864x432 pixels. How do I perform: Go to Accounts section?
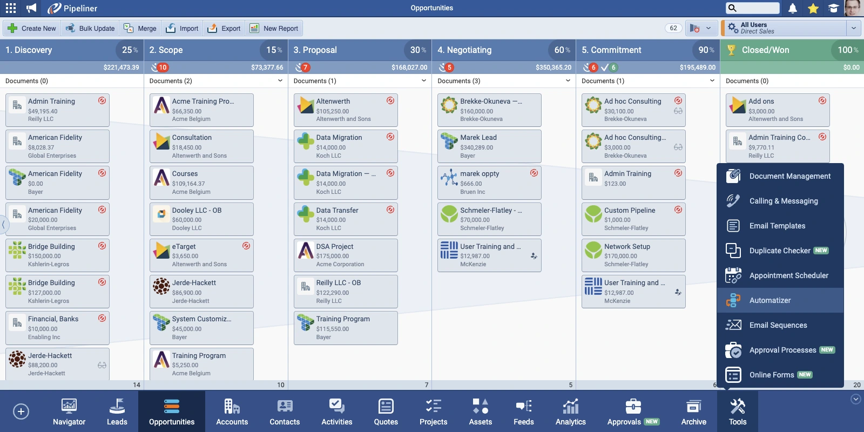(x=232, y=411)
